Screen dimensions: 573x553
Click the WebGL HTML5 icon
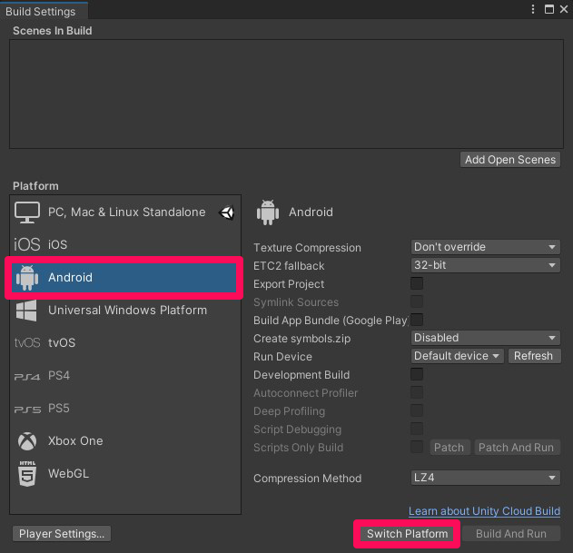click(27, 474)
